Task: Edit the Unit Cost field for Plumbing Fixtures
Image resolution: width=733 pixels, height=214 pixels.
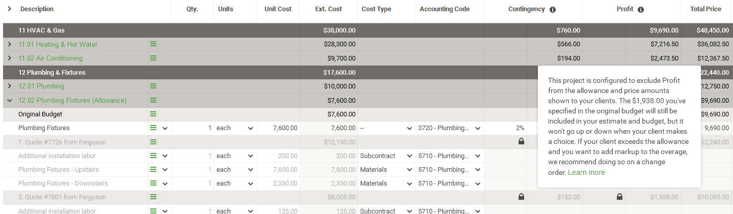Action: point(279,128)
